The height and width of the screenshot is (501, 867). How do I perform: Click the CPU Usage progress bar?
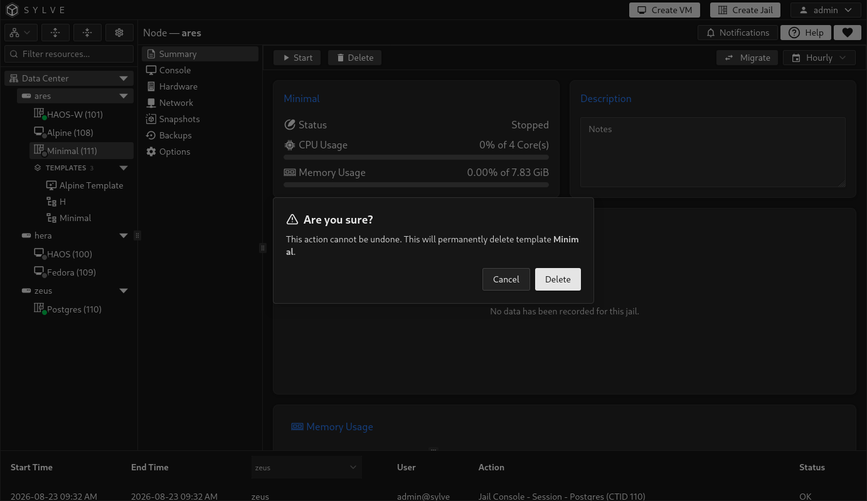(416, 157)
